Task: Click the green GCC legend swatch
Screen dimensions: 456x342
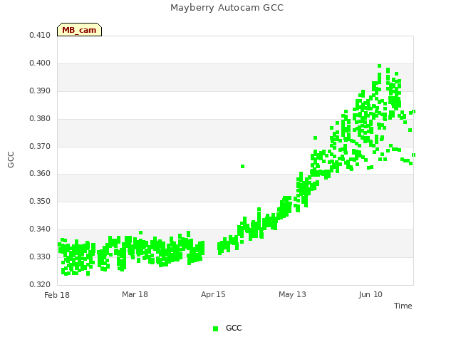Action: [x=215, y=328]
